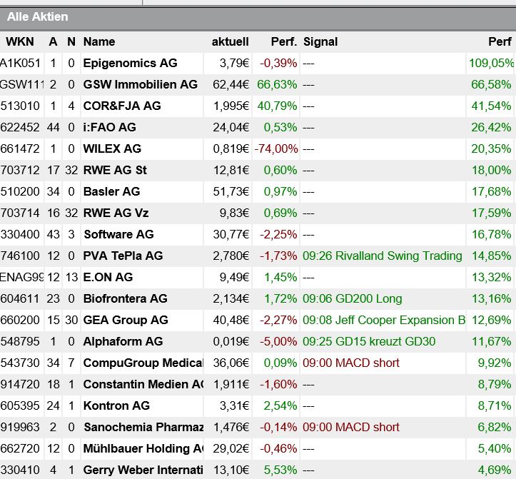The width and height of the screenshot is (516, 479).
Task: Sort by the Name column header
Action: pyautogui.click(x=98, y=41)
